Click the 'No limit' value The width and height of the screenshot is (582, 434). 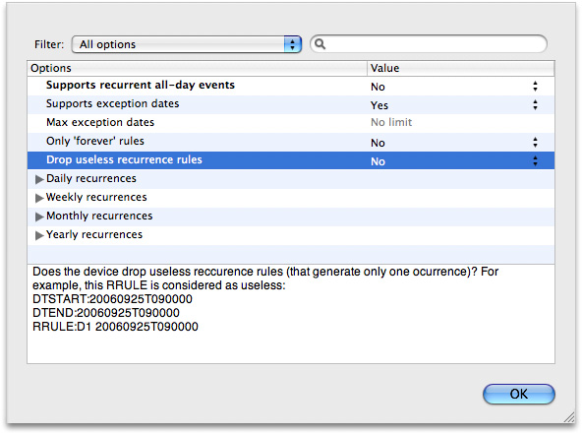point(391,122)
